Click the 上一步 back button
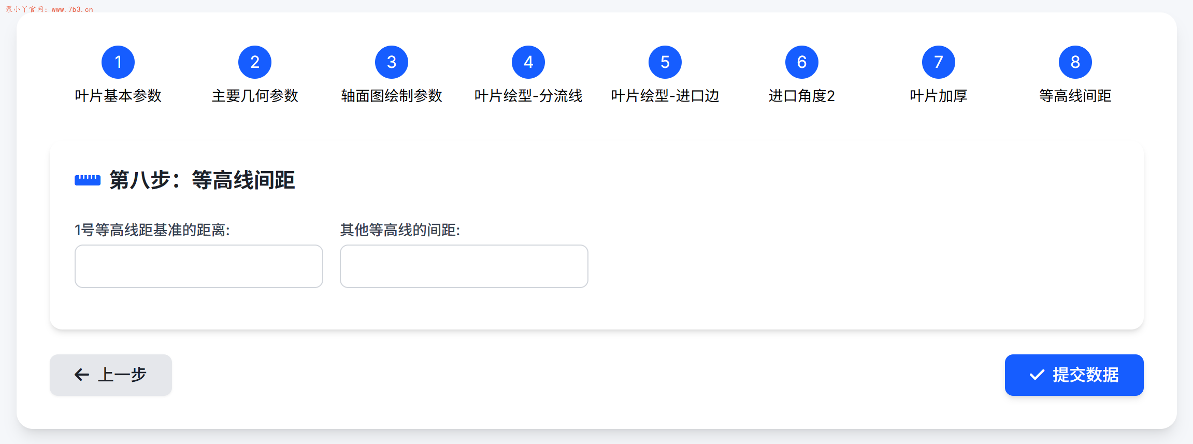This screenshot has width=1193, height=444. [111, 375]
